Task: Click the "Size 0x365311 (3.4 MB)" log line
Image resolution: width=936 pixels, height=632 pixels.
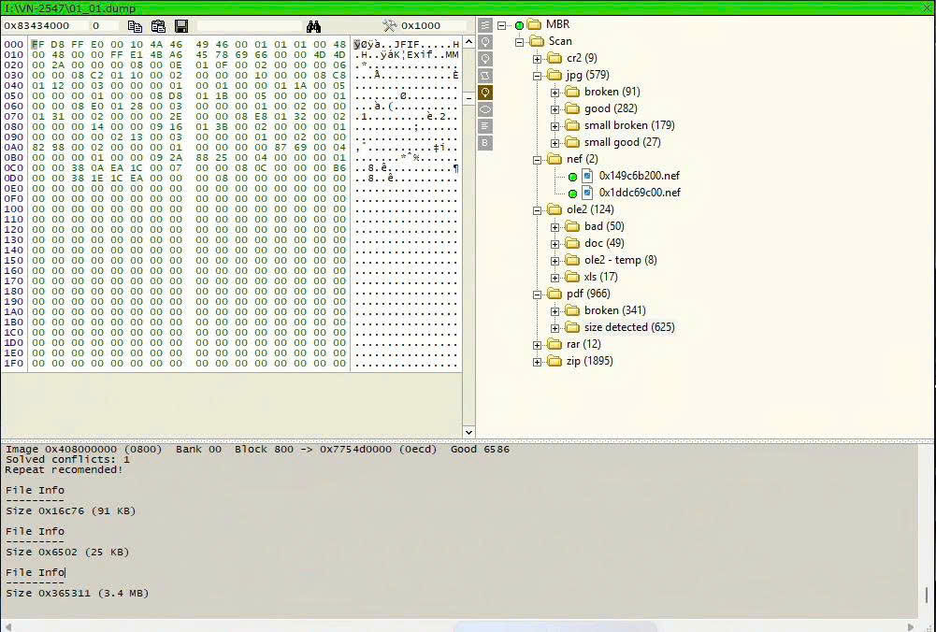Action: click(x=77, y=594)
